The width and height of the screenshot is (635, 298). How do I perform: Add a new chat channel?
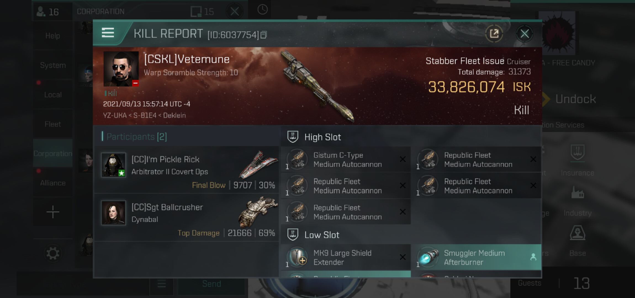[53, 212]
